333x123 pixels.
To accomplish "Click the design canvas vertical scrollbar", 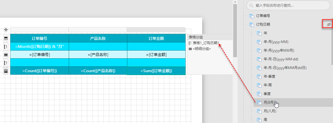I will click(235, 29).
